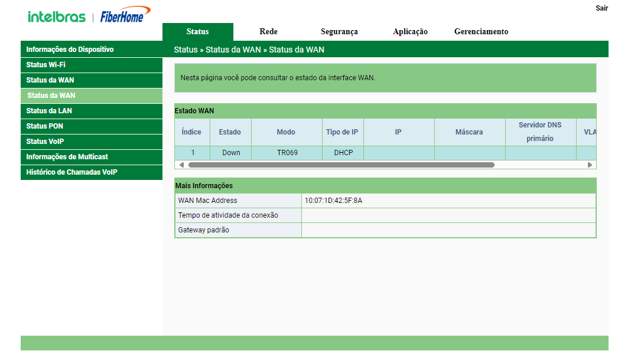
Task: Click the Down state cell
Action: [231, 153]
